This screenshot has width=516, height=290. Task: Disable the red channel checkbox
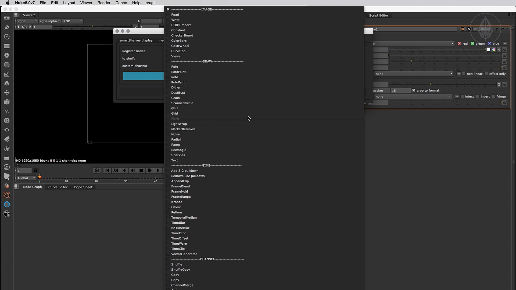point(459,44)
